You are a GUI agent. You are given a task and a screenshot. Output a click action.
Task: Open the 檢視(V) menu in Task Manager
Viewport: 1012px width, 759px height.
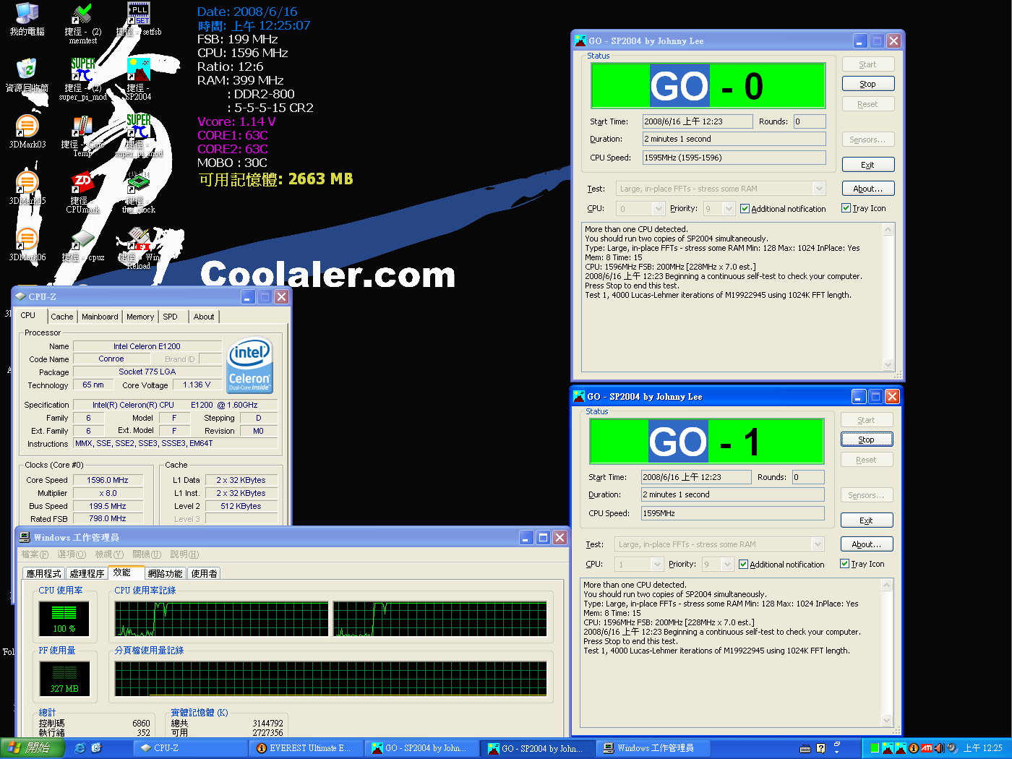click(x=109, y=554)
